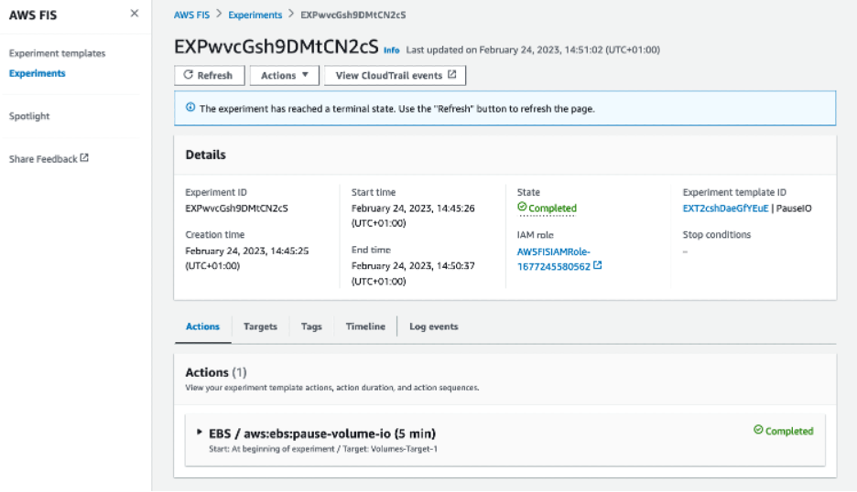Viewport: 857px width, 492px height.
Task: Open Spotlight from the sidebar
Action: [29, 116]
